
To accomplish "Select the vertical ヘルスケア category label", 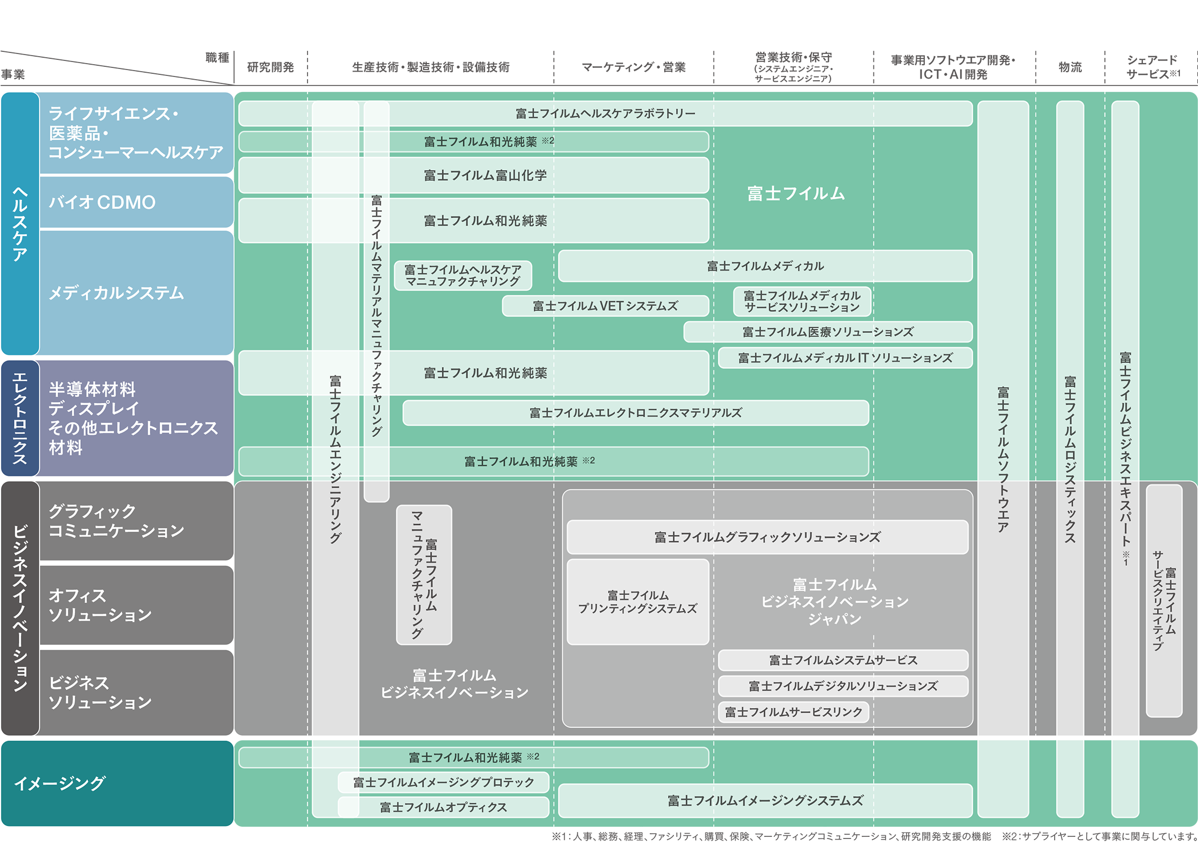I will click(x=20, y=224).
